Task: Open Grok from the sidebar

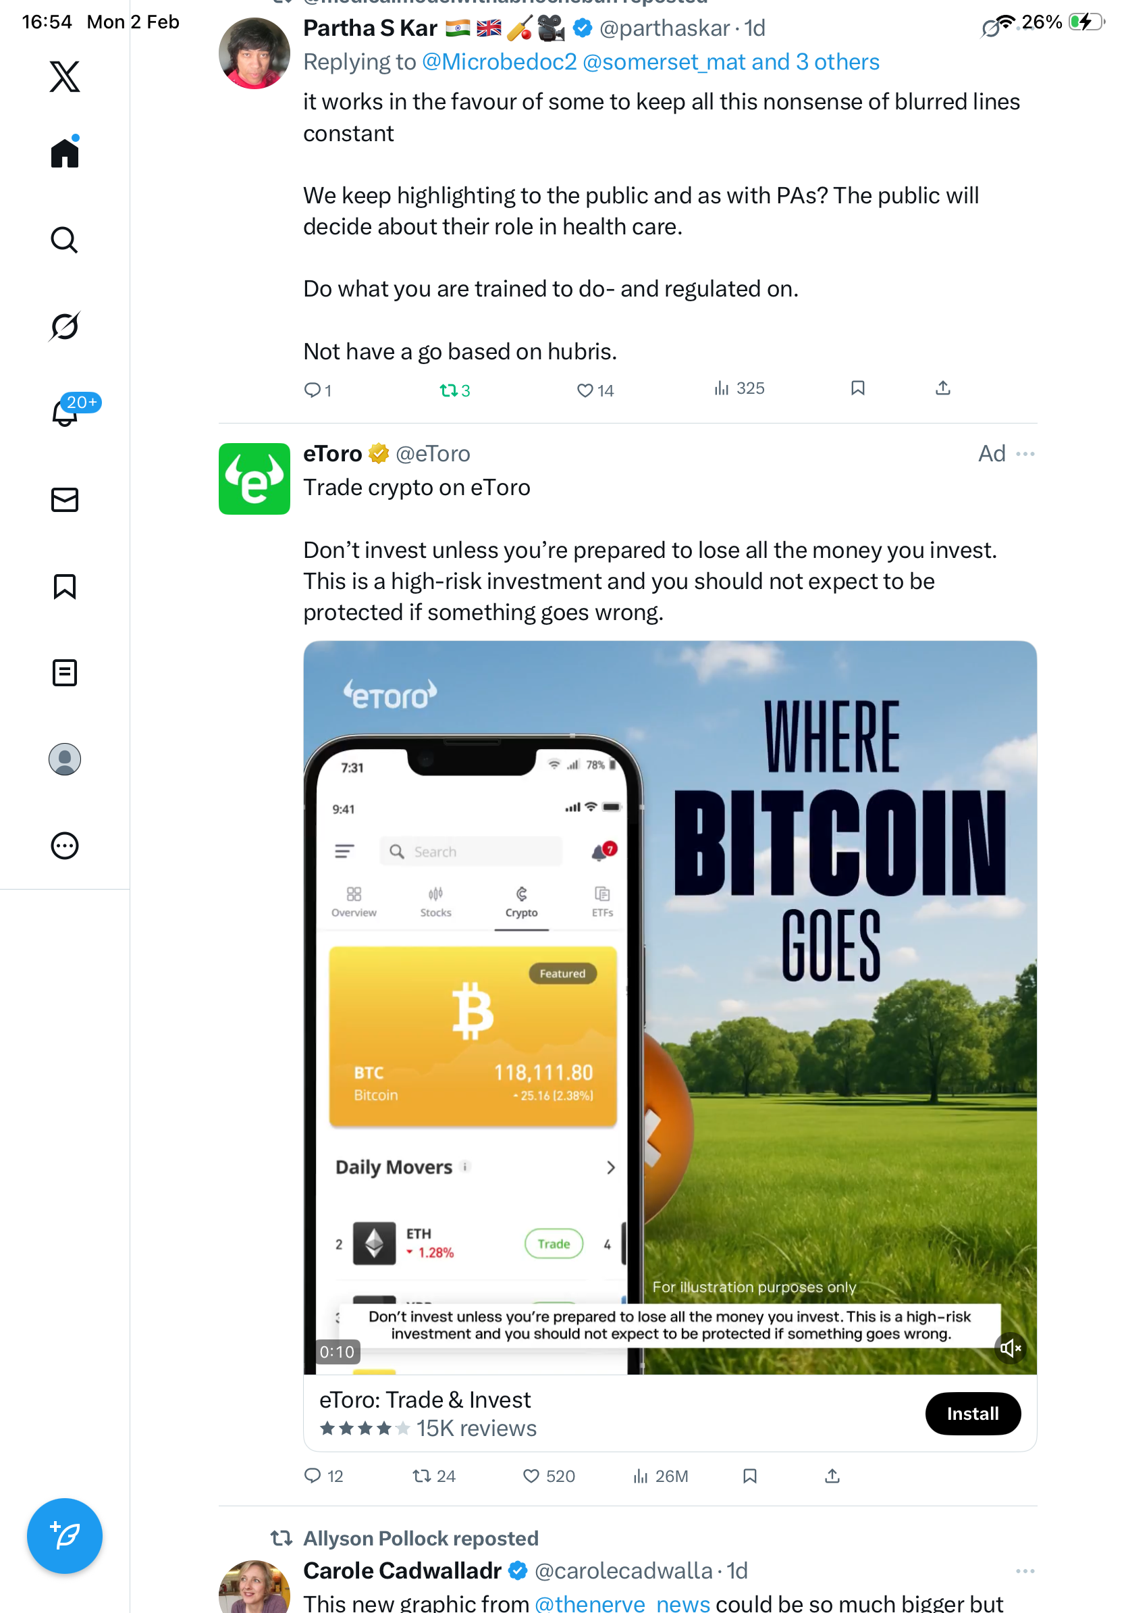Action: click(65, 326)
